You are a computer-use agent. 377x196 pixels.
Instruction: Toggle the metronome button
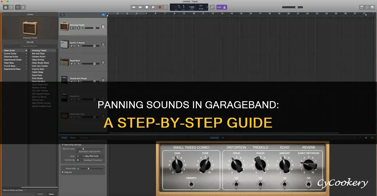tap(225, 7)
